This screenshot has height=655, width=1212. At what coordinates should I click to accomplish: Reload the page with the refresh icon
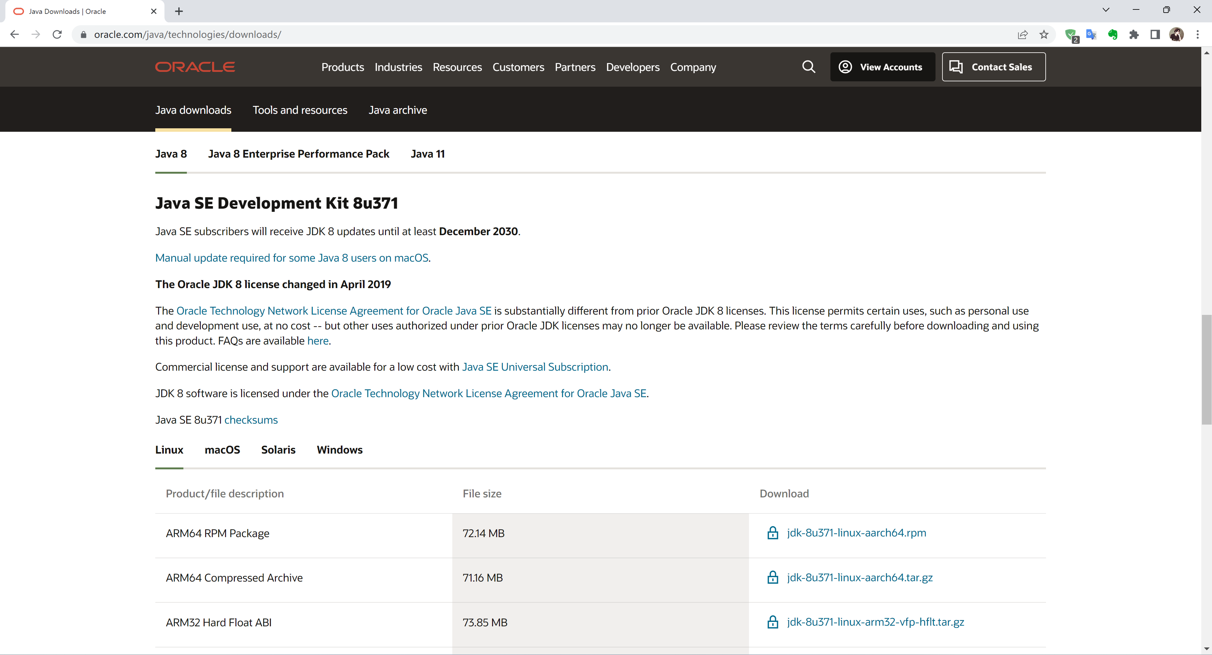[57, 34]
